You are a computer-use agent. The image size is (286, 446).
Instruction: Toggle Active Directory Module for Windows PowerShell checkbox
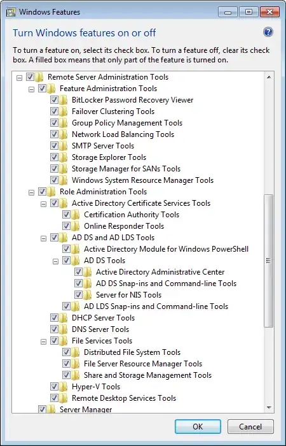click(66, 249)
